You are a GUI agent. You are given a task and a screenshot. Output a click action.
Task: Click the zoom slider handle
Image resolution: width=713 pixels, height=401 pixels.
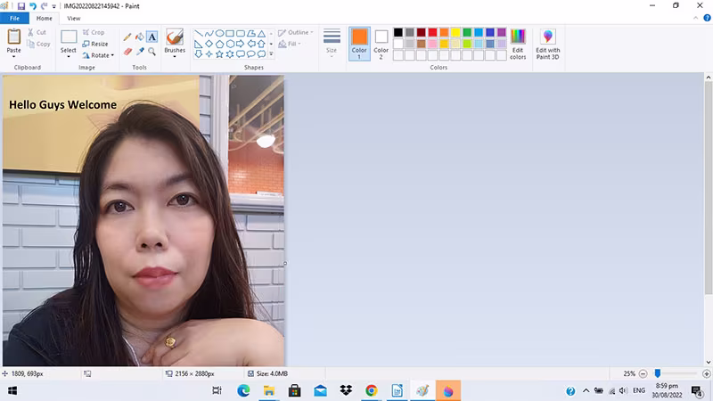(658, 373)
